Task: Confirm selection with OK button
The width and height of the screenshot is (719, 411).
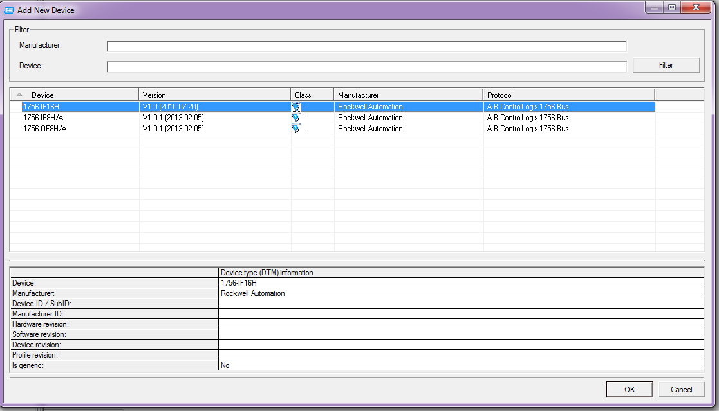Action: point(629,389)
